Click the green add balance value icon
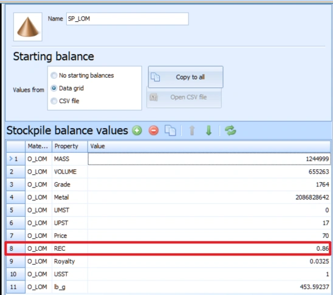This screenshot has width=333, height=295. click(x=137, y=131)
